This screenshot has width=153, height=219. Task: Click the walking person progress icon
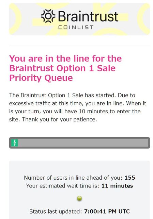click(x=14, y=143)
